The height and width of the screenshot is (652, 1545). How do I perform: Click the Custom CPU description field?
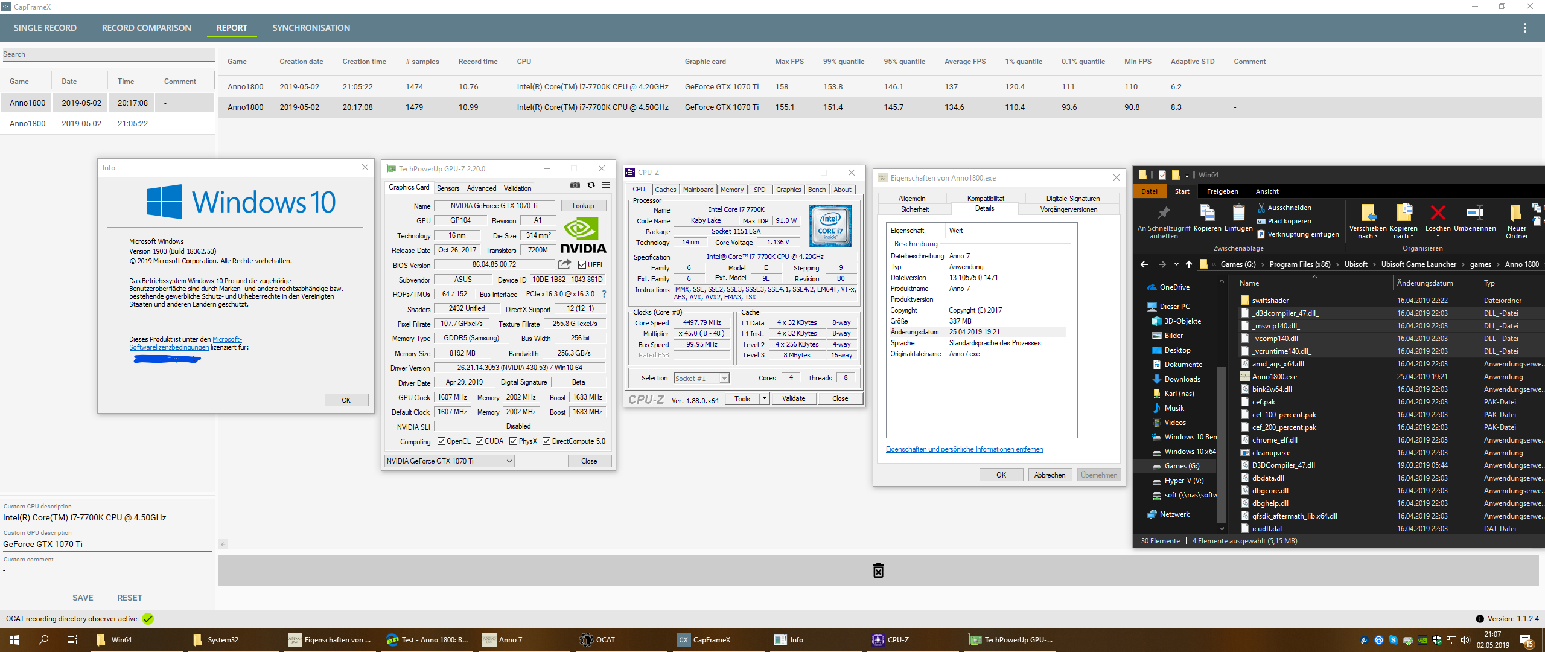tap(107, 517)
